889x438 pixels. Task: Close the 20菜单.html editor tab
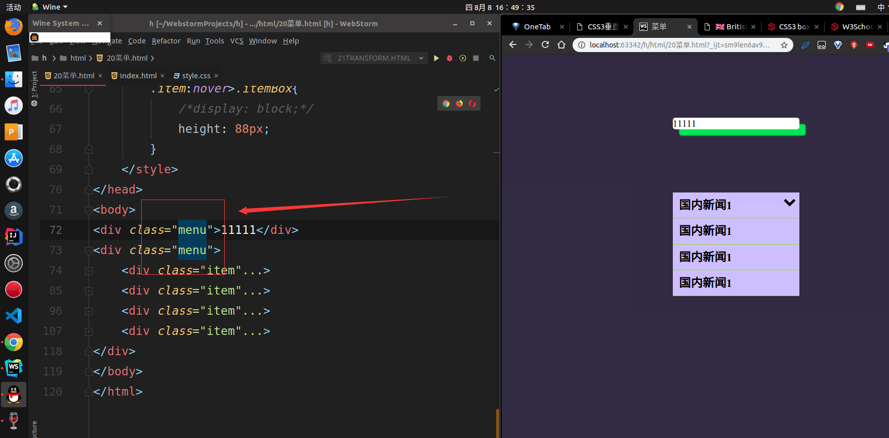coord(100,76)
